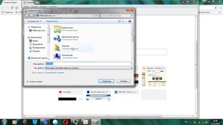Click the back navigation arrow in dialog
223x125 pixels.
coord(27,16)
